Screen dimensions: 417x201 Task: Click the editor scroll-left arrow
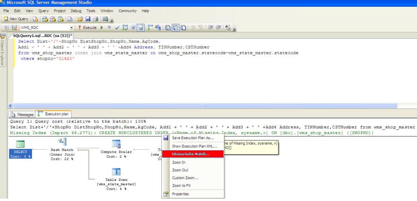tap(11, 106)
